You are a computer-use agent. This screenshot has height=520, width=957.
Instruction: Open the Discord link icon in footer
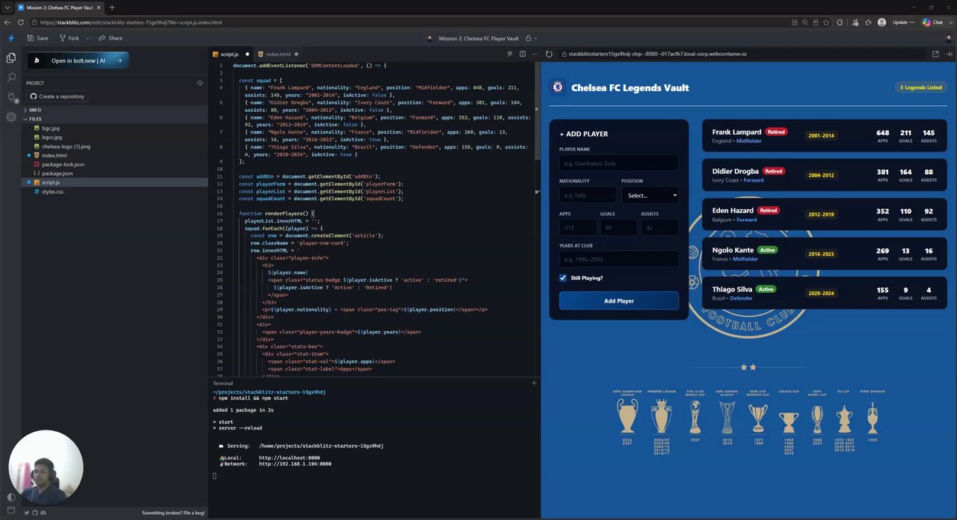pos(43,513)
